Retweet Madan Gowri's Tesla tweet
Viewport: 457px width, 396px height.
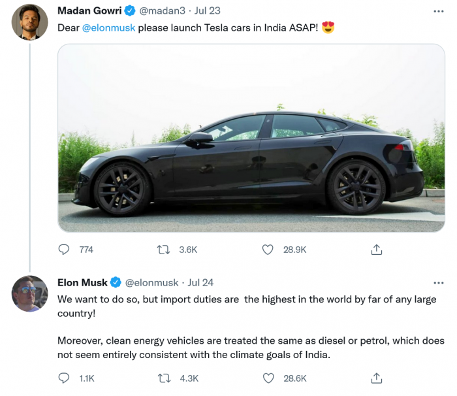(x=165, y=250)
